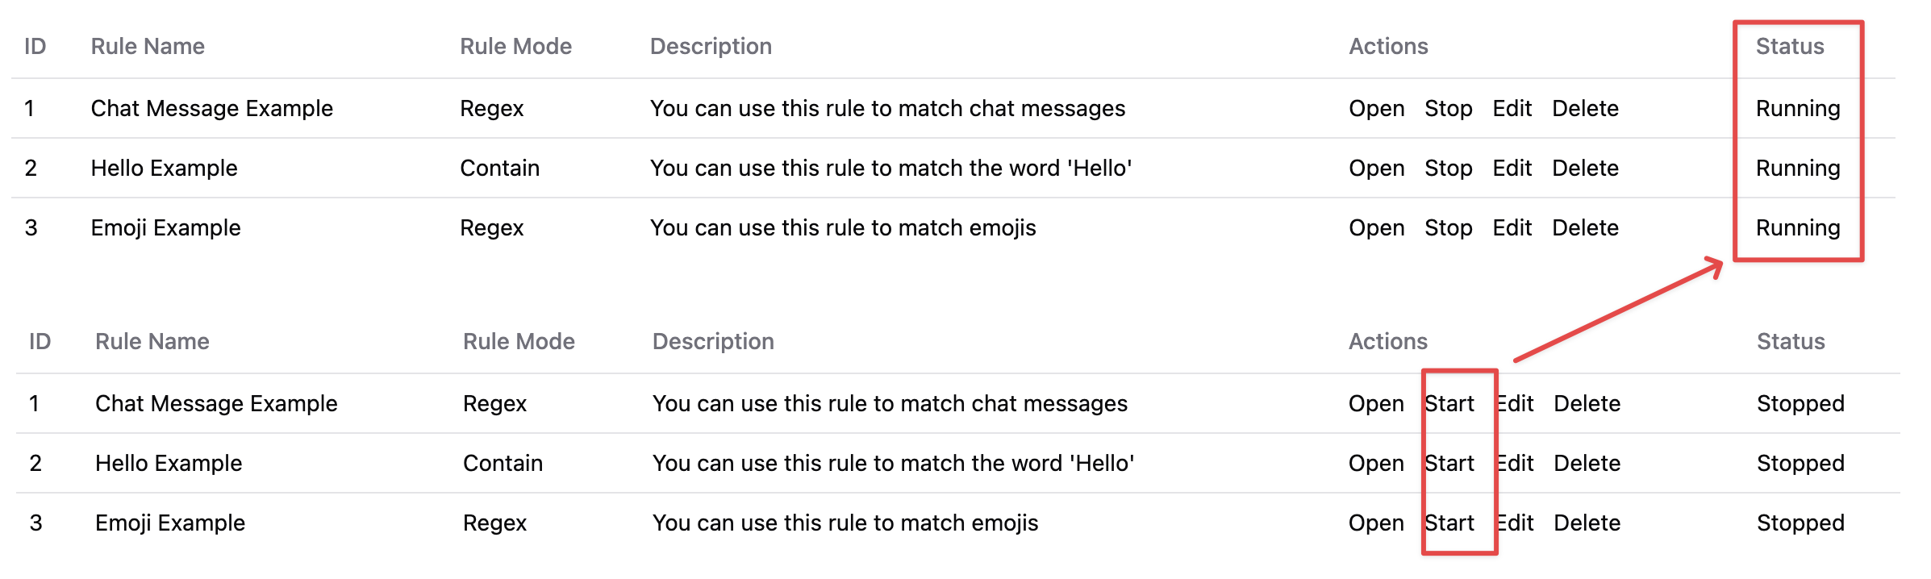Screen dimensions: 1931x579
Task: Delete running Emoji Example rule
Action: [1585, 228]
